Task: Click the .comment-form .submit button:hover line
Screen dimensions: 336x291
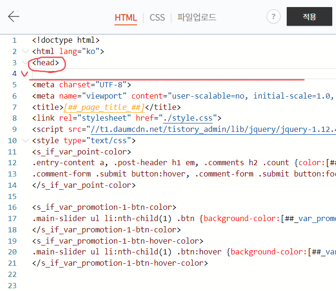Action: click(184, 174)
